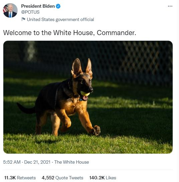View the 140.2K Likes list
This screenshot has width=179, height=182.
click(103, 178)
